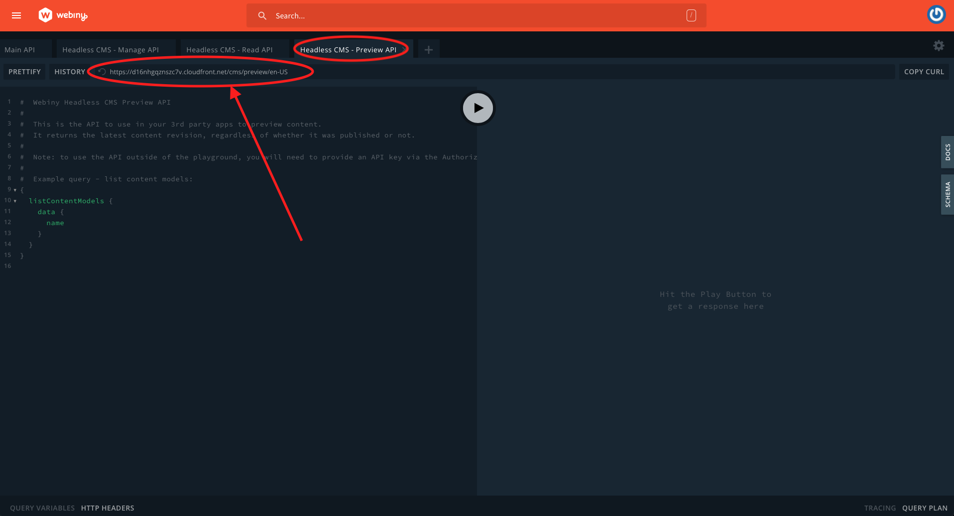Open playground settings gear
Screen dimensions: 954x516
pos(939,46)
